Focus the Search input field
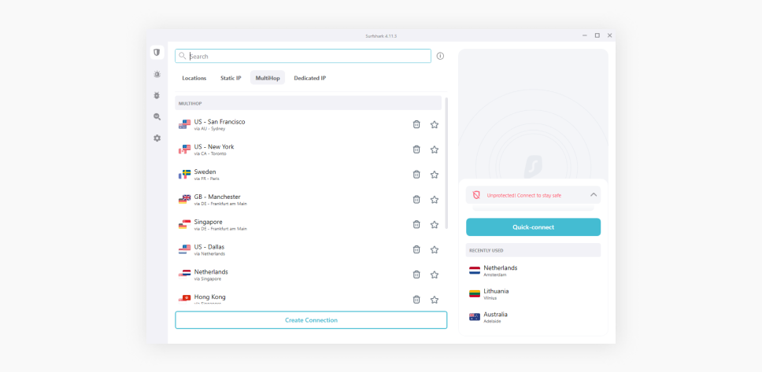 point(303,56)
